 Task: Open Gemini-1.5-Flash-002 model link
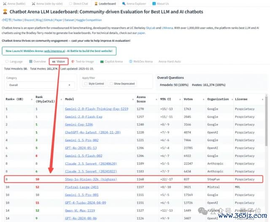tap(84, 156)
